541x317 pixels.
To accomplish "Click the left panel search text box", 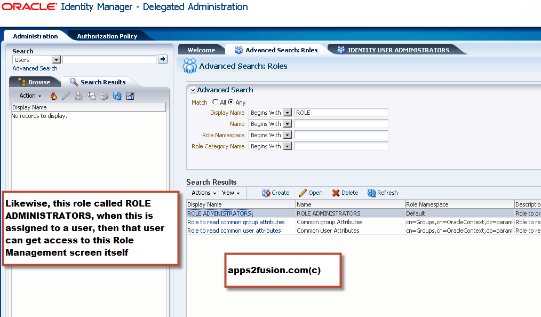I will point(110,60).
